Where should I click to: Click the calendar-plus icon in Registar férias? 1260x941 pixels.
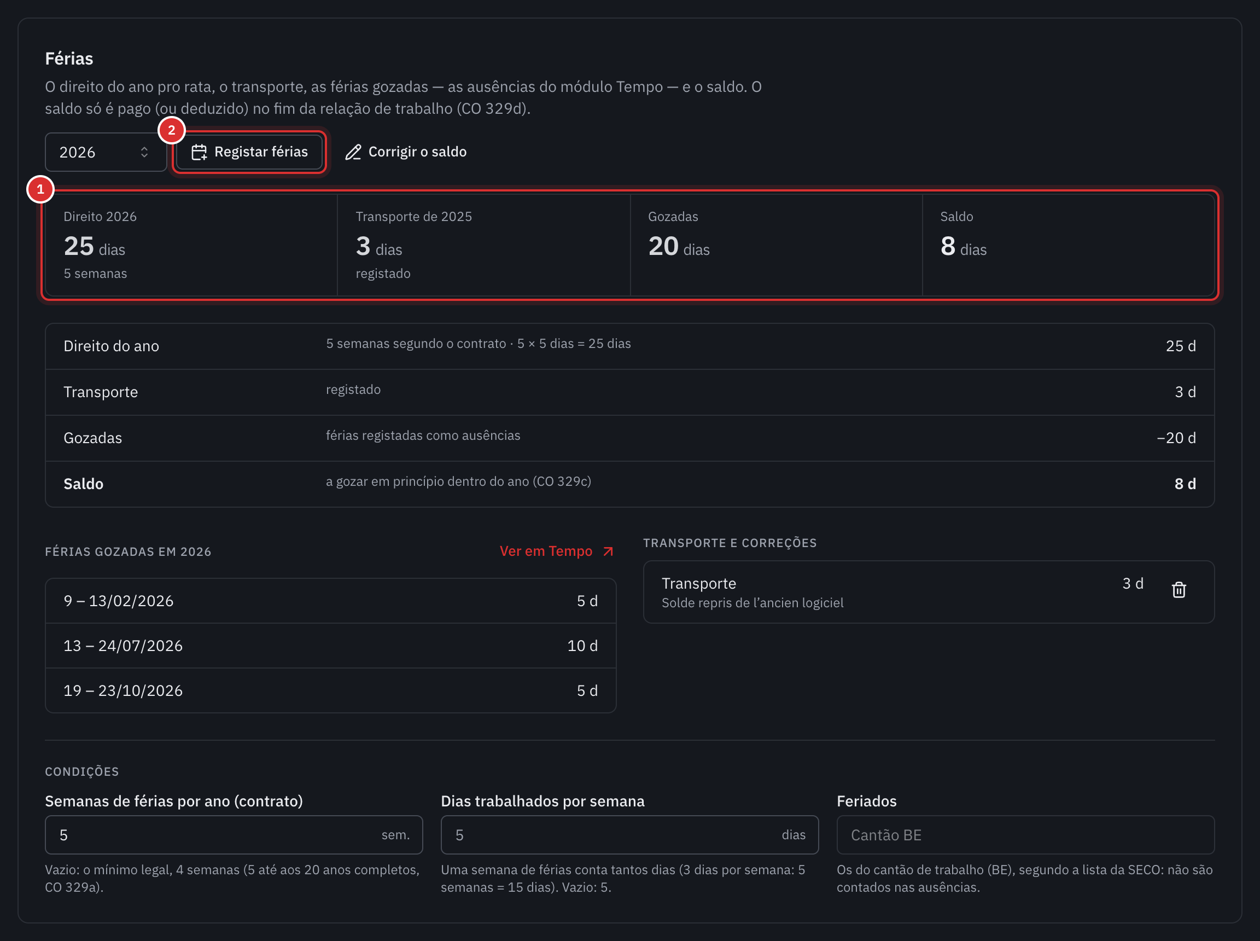pyautogui.click(x=199, y=152)
